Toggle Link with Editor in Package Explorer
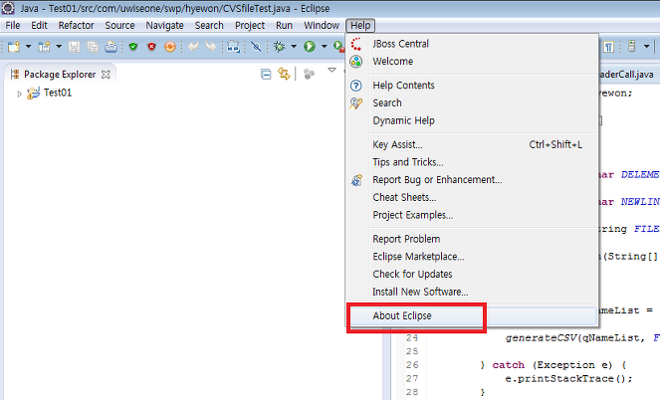The height and width of the screenshot is (400, 660). click(x=284, y=75)
